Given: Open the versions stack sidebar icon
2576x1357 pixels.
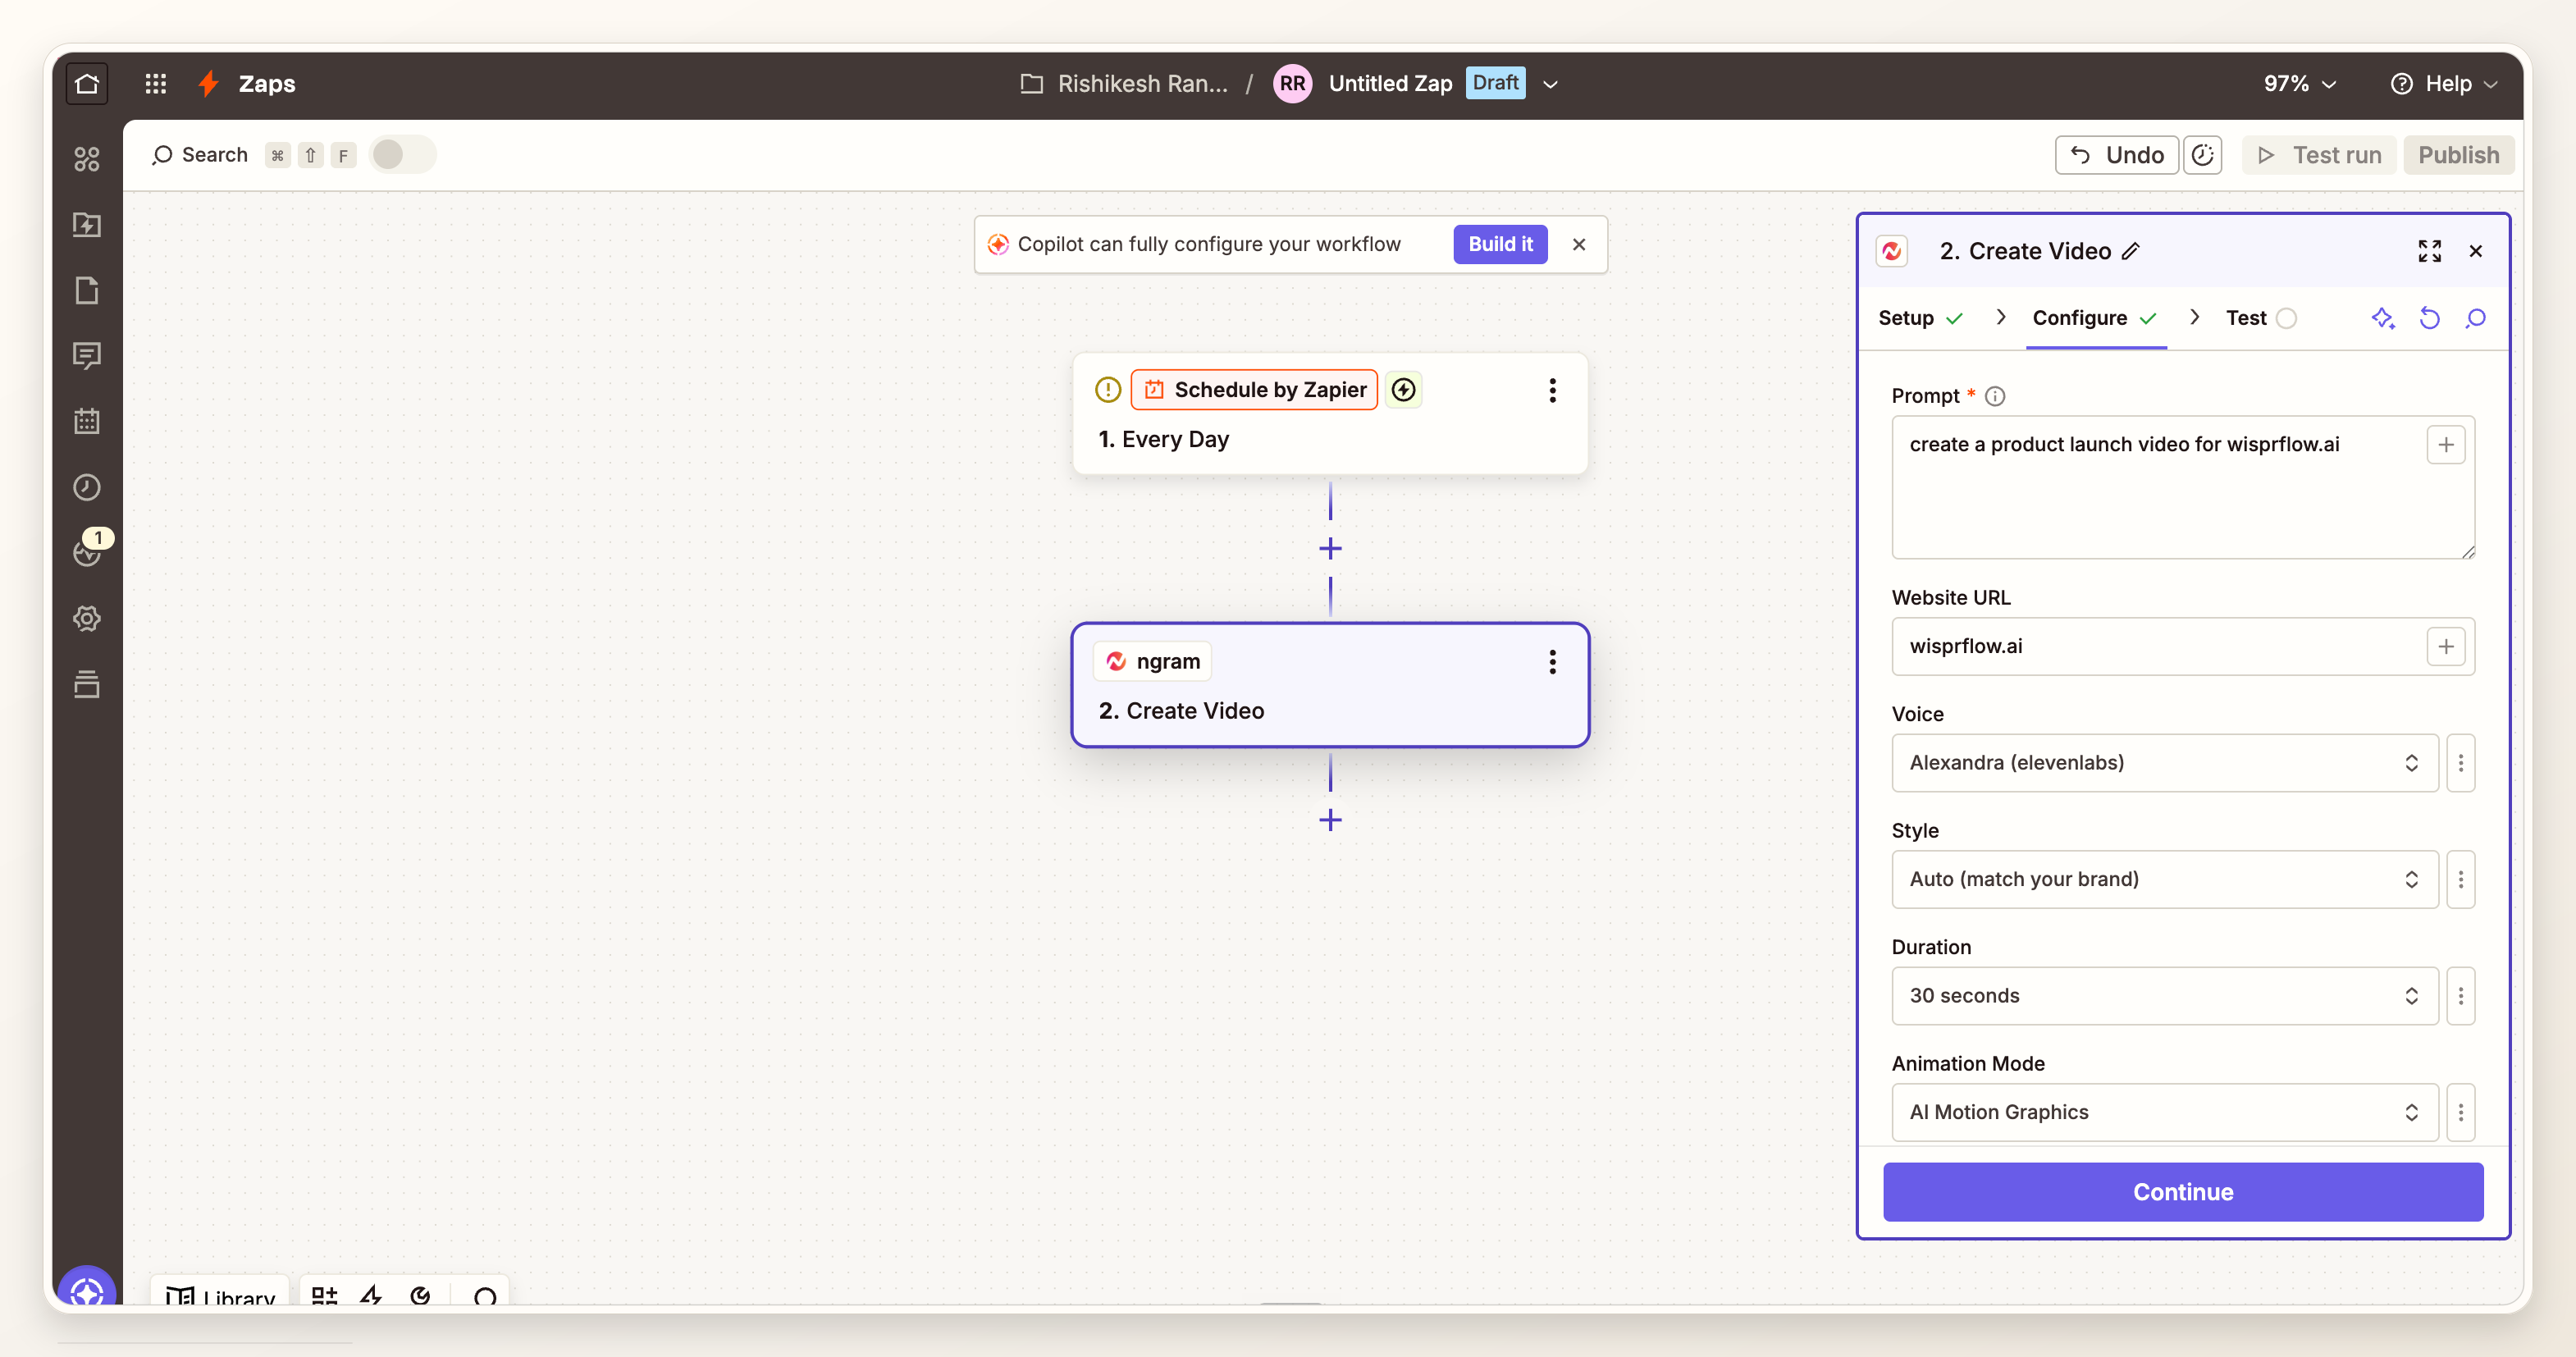Looking at the screenshot, I should point(87,684).
